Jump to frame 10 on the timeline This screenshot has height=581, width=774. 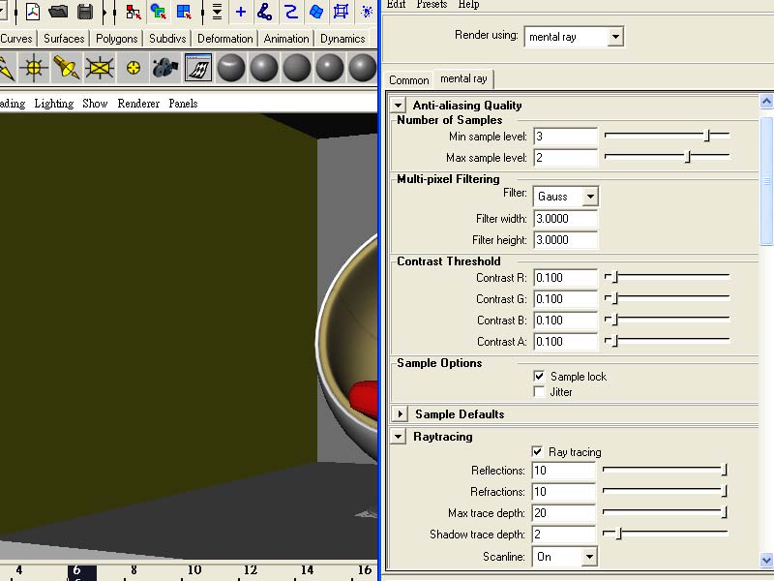[194, 570]
